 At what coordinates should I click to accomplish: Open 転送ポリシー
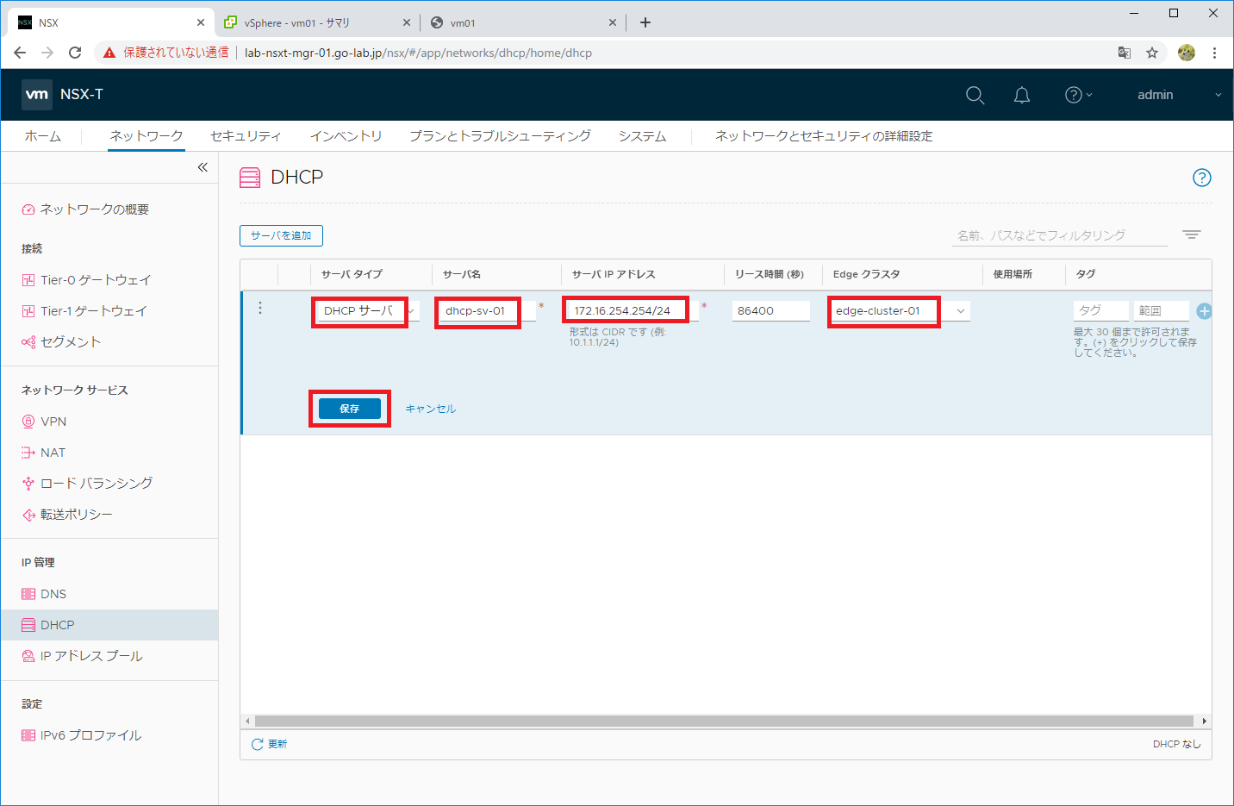pos(77,515)
